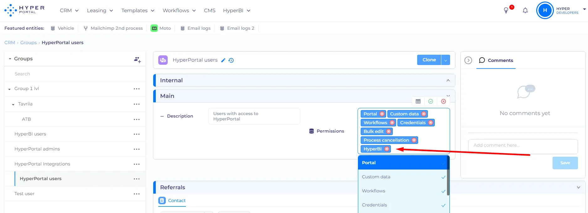The height and width of the screenshot is (213, 588).
Task: Confirm changes with the green check icon
Action: (x=431, y=101)
